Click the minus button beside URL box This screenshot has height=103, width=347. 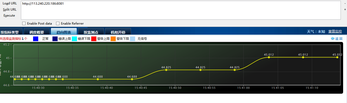(x=345, y=3)
